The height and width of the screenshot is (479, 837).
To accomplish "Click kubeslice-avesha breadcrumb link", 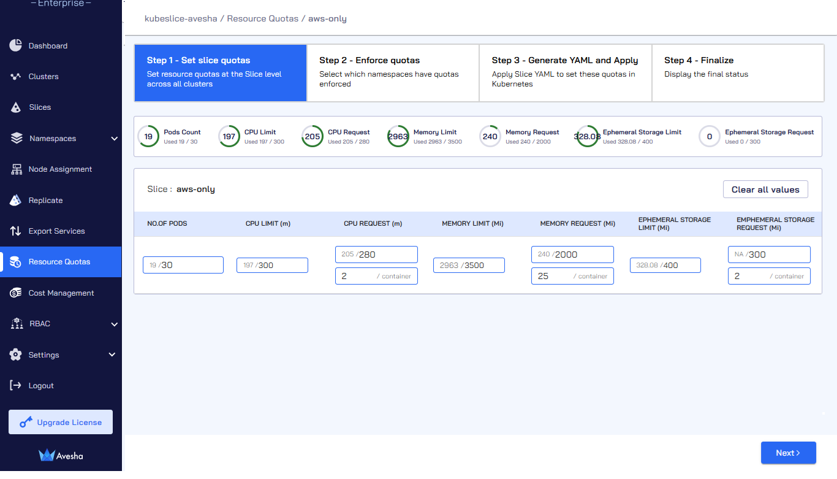I will pyautogui.click(x=180, y=18).
